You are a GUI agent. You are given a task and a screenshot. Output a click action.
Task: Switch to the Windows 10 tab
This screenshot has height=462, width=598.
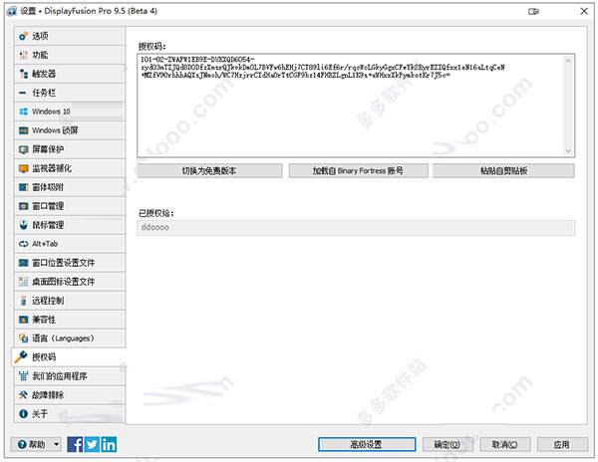[x=70, y=112]
